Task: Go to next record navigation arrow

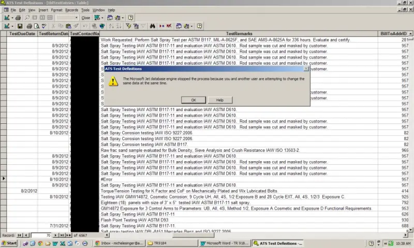Action: (x=55, y=235)
